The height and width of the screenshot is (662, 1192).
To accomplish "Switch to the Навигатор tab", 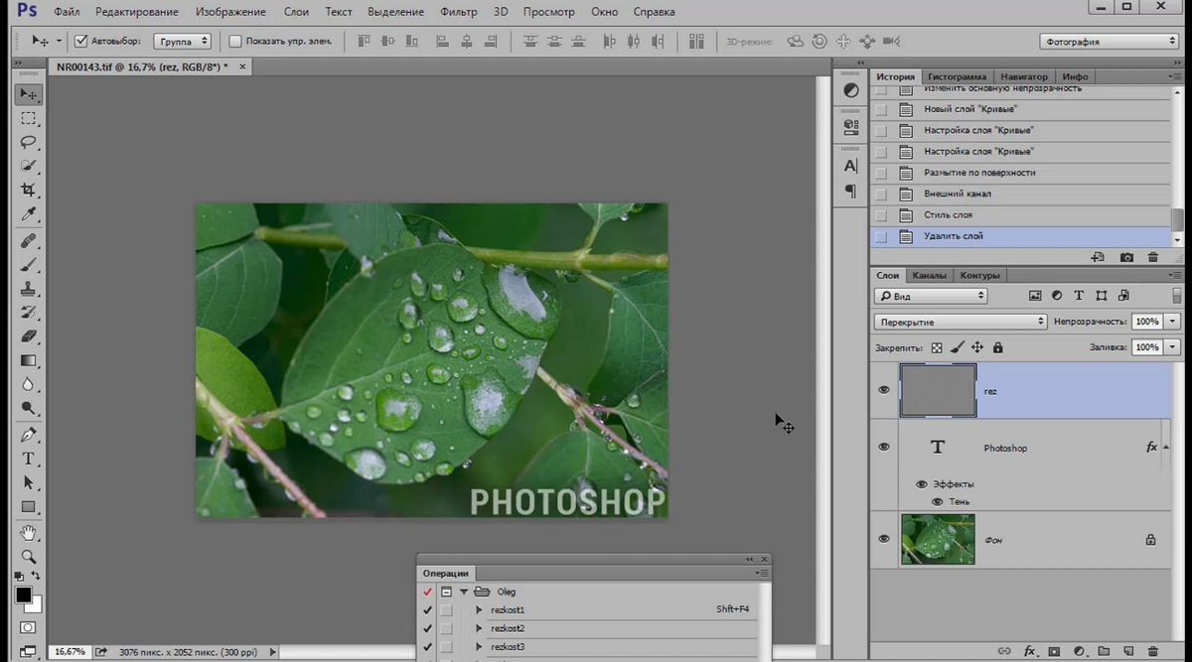I will point(1024,76).
